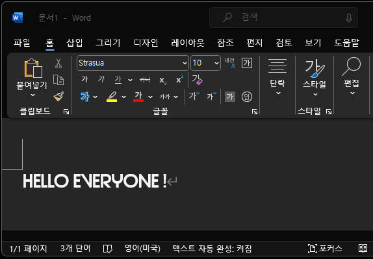Open the 스타일 styles gallery icon
Screen dimensions: 373x259
(315, 77)
